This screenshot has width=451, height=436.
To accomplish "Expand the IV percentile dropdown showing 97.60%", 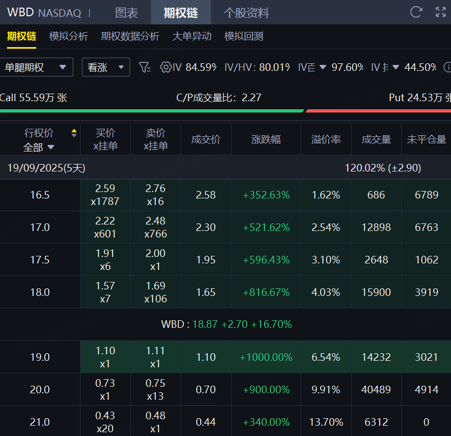I will (x=323, y=67).
